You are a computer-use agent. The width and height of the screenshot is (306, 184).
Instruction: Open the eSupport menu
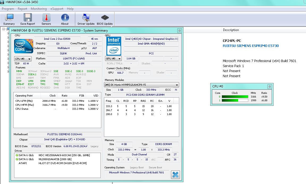pos(57,9)
